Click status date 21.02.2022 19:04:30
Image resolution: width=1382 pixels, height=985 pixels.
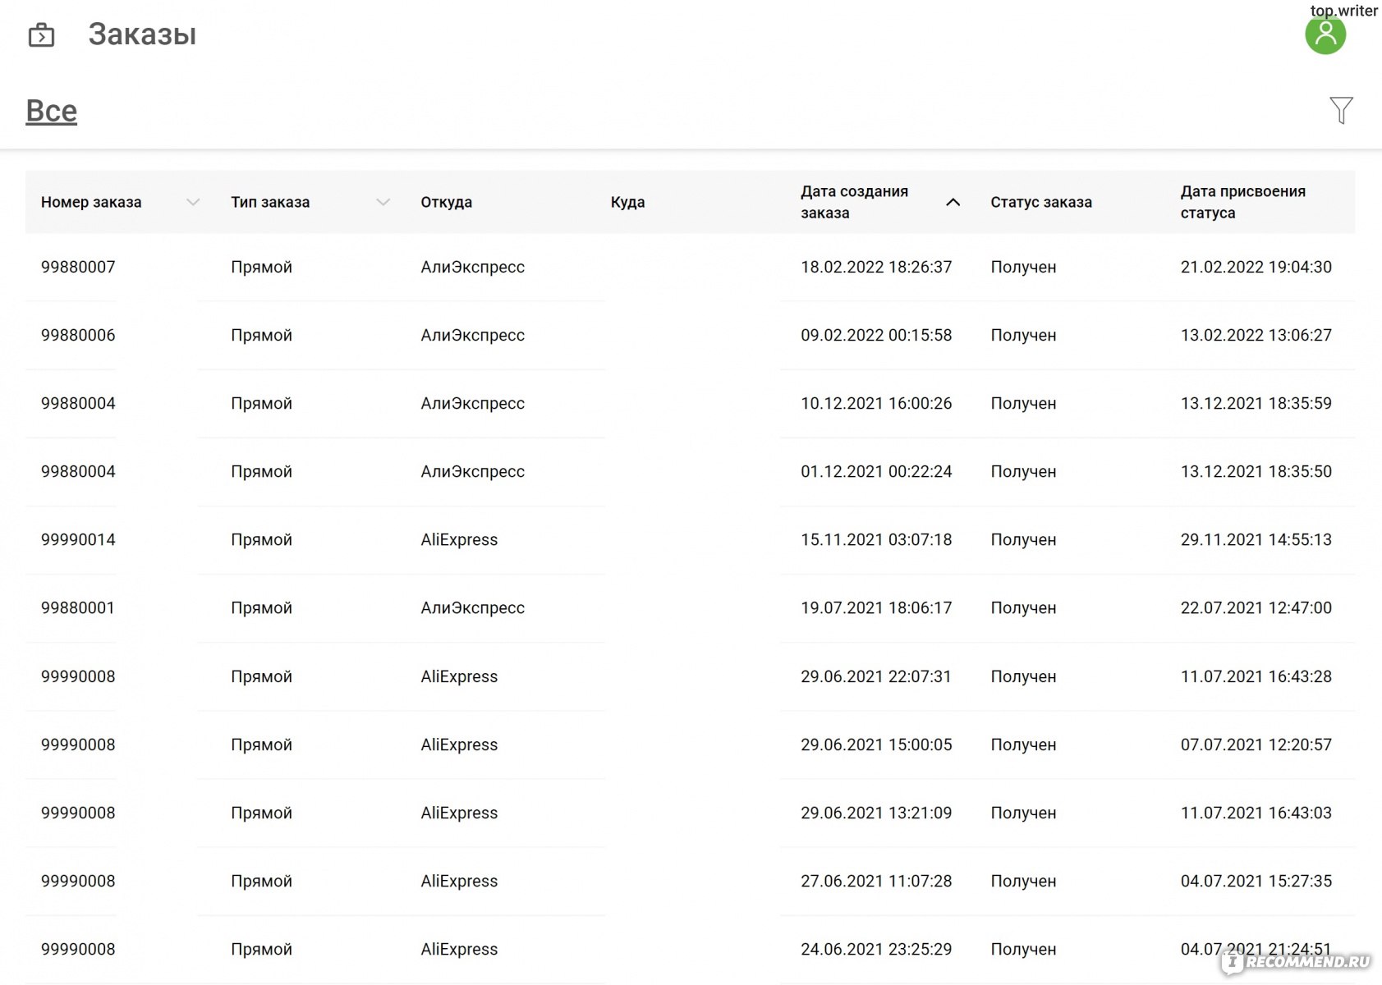click(x=1256, y=267)
